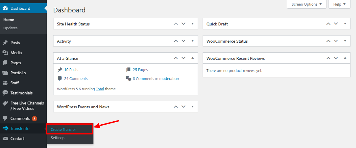The height and width of the screenshot is (148, 356).
Task: Click the Contact envelope icon
Action: point(5,139)
